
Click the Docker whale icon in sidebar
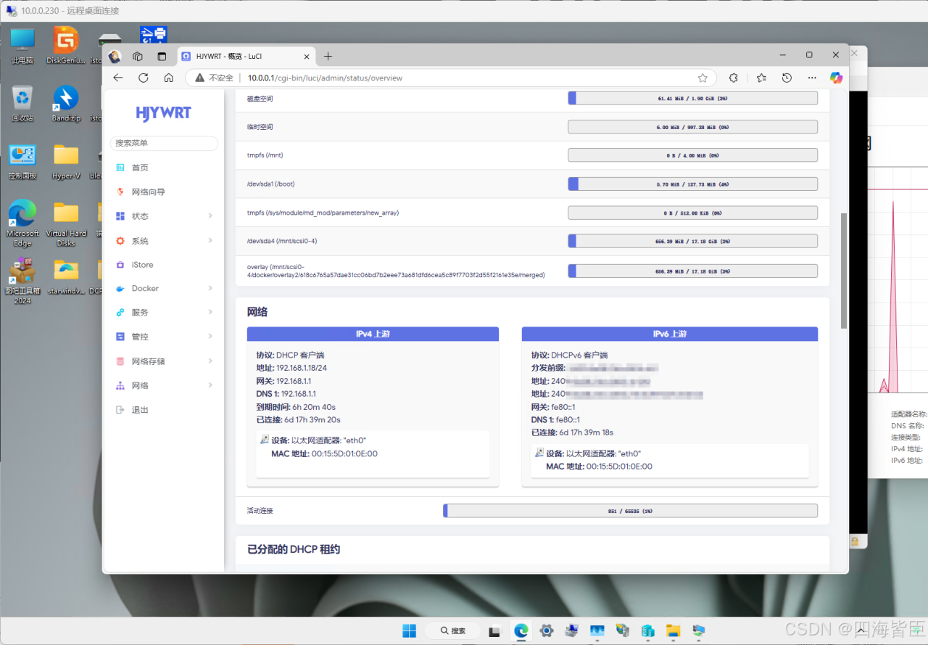pos(120,289)
